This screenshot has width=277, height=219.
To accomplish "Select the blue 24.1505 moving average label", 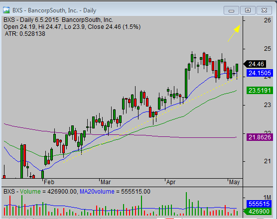I will pos(260,73).
